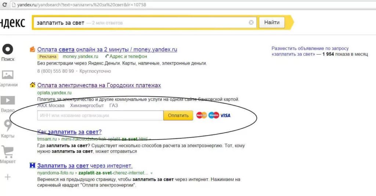Clear the search query with the X icon
This screenshot has width=376, height=196.
click(251, 22)
